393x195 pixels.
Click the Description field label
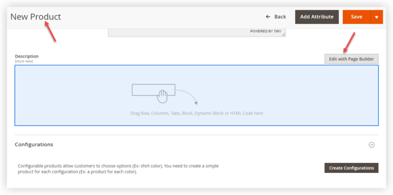27,56
